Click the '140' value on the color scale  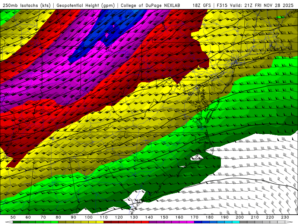(x=149, y=217)
